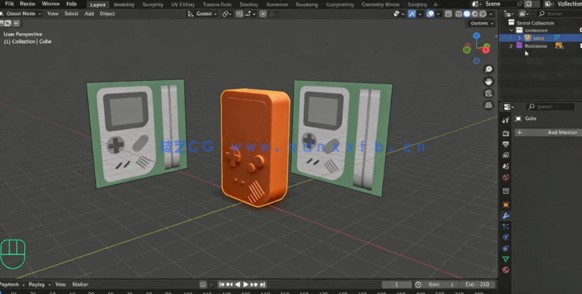Open object visibility and selectability dropdown
This screenshot has width=582, height=294.
pyautogui.click(x=399, y=13)
